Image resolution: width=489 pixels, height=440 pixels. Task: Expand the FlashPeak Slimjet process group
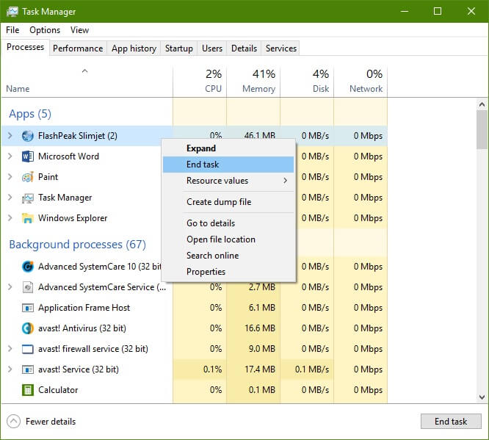pyautogui.click(x=10, y=136)
